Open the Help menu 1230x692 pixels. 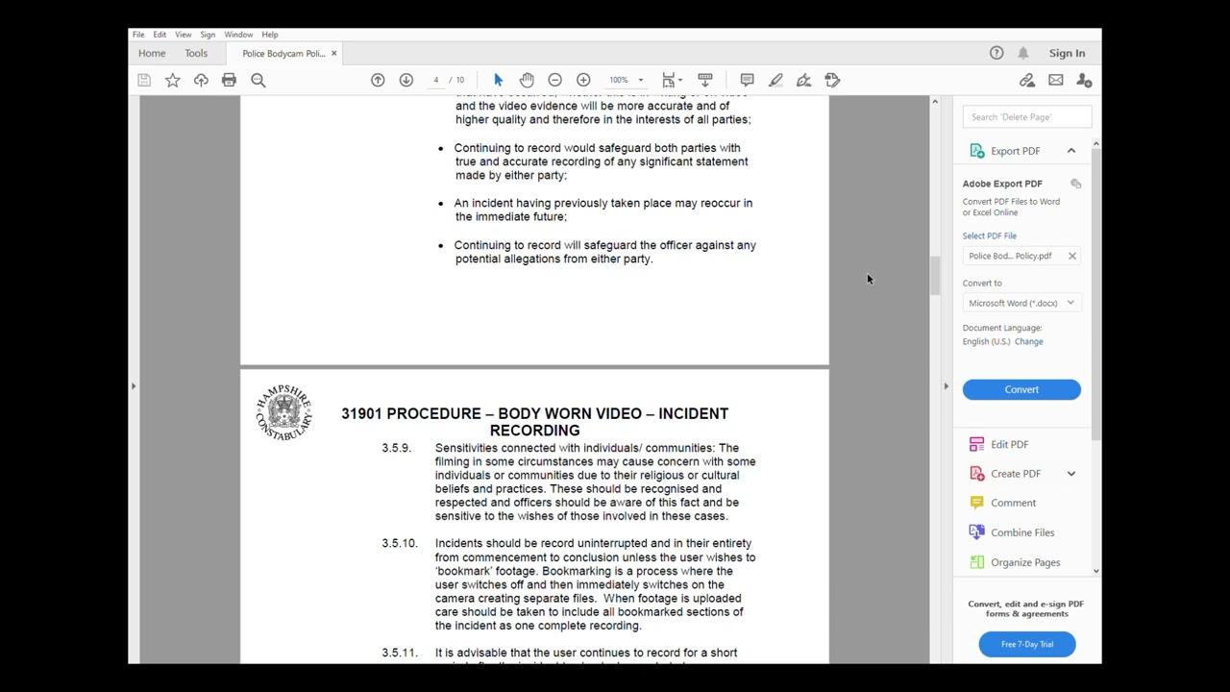tap(270, 35)
